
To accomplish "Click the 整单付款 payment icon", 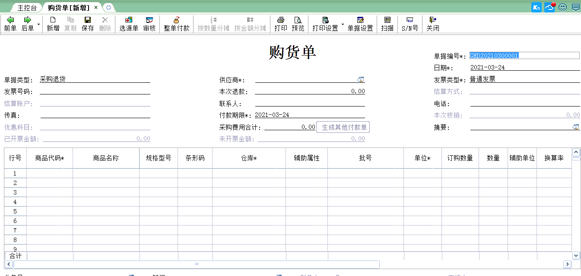I will click(x=176, y=24).
